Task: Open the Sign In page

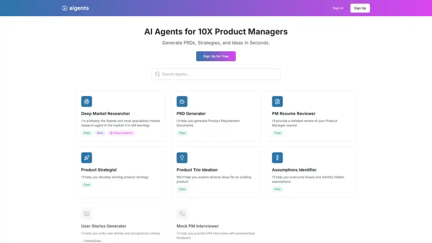Action: pyautogui.click(x=337, y=8)
